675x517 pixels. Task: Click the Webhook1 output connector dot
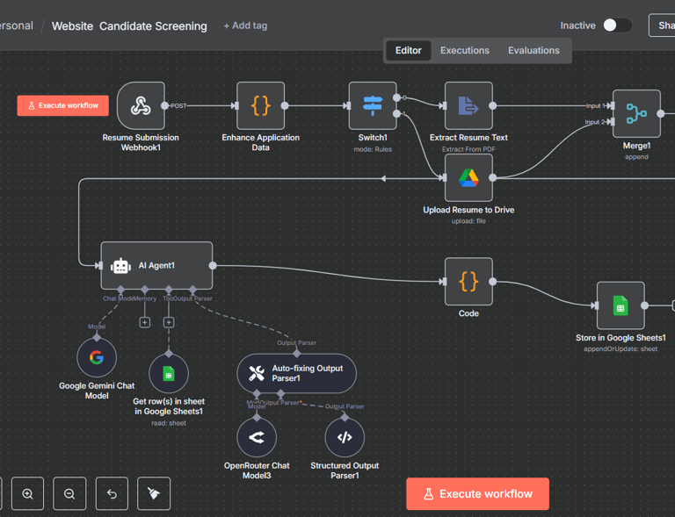point(165,105)
